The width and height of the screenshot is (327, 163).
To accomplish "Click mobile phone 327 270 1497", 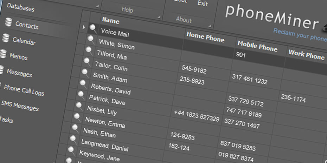I will pyautogui.click(x=242, y=123).
